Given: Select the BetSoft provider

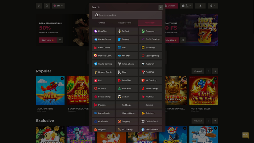Looking at the screenshot, I should [x=127, y=31].
